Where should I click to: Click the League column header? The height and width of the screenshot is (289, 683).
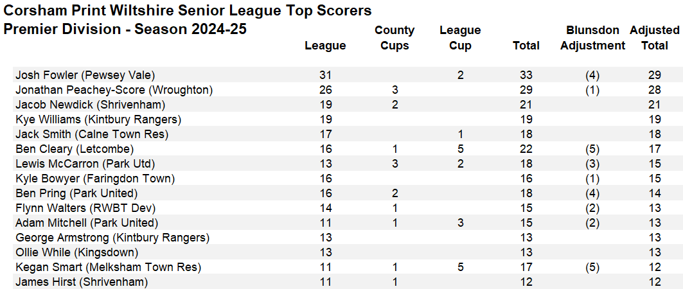tap(325, 46)
